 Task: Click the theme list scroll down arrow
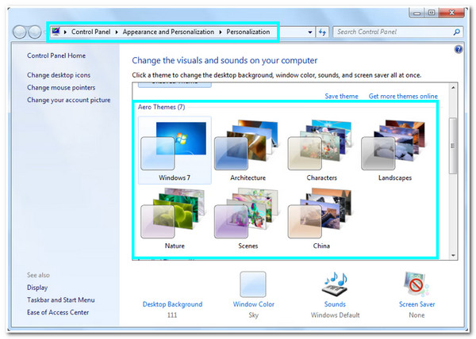pos(453,255)
